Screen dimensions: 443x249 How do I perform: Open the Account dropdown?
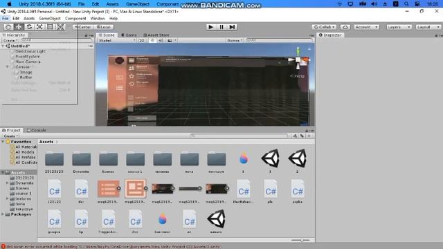[366, 27]
